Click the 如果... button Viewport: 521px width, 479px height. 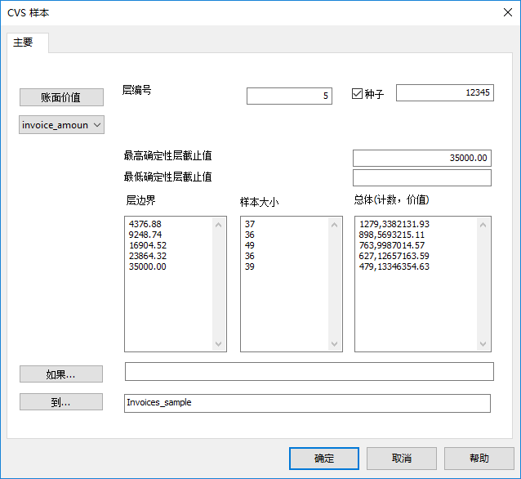61,374
